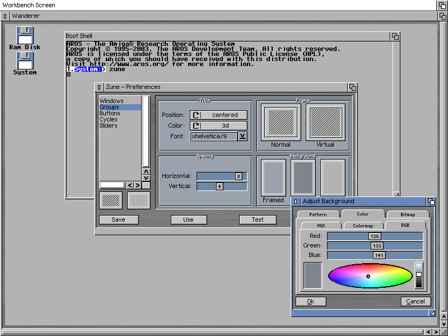The height and width of the screenshot is (336, 448).
Task: Click the Wanderer window depth gadget
Action: (442, 16)
